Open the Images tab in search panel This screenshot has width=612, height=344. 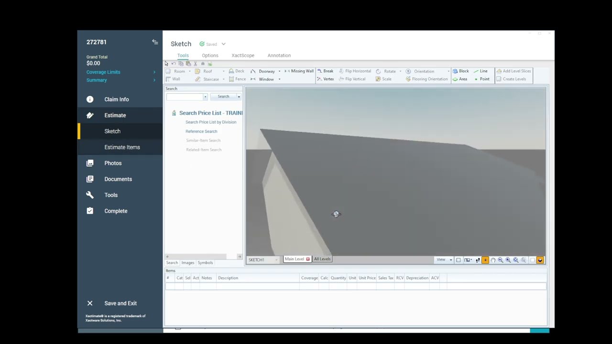tap(188, 263)
